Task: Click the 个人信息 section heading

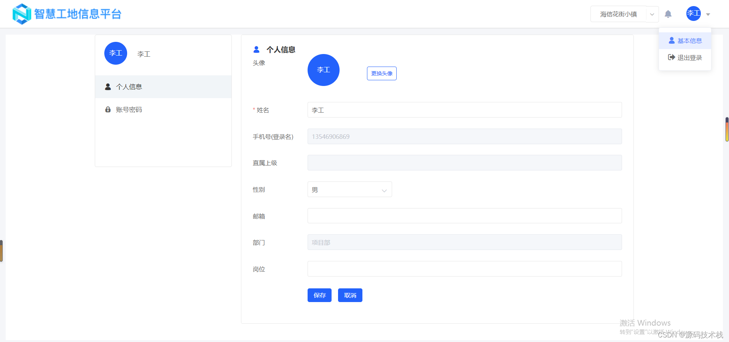Action: (281, 49)
